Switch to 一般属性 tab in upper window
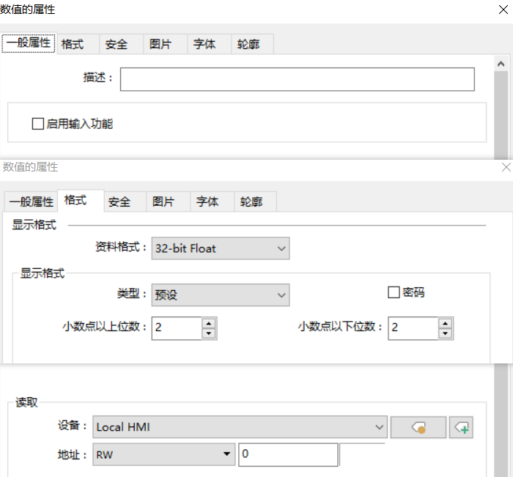Viewport: 513px width, 477px height. [29, 42]
